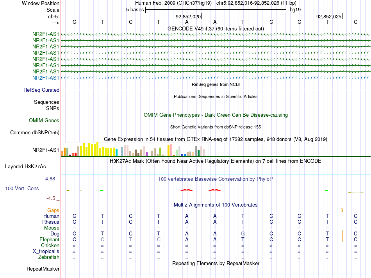The width and height of the screenshot is (371, 278).
Task: Click the orange Gaps row label
Action: (53, 210)
